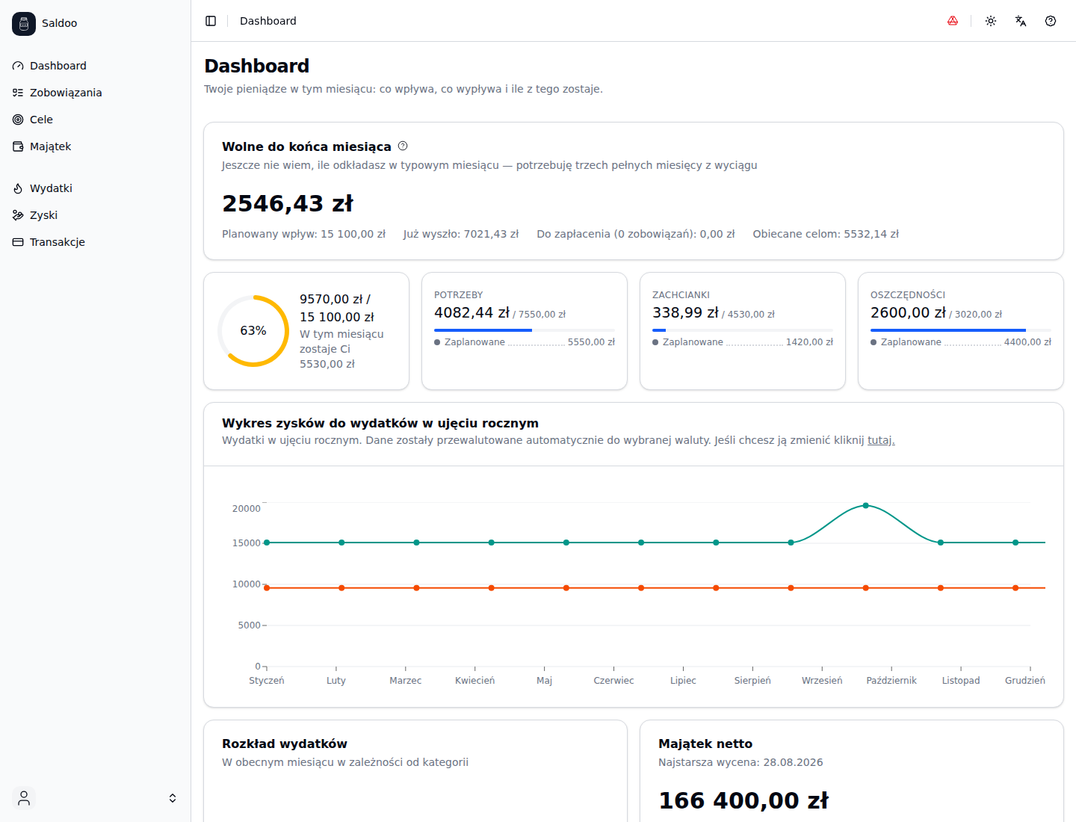
Task: Click Zaplanowane 4400,00 zł legend row
Action: (961, 342)
